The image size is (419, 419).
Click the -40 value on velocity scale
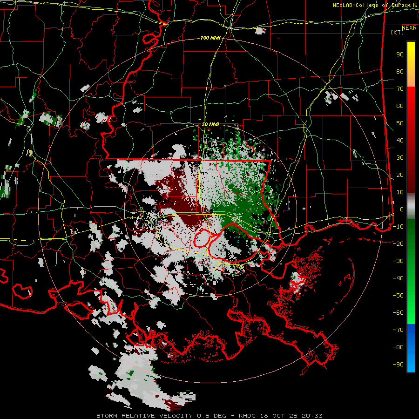[x=398, y=278]
